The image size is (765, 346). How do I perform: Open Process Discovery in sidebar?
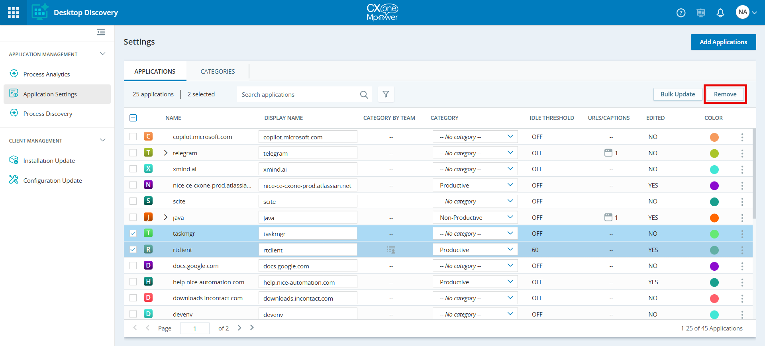pos(48,114)
